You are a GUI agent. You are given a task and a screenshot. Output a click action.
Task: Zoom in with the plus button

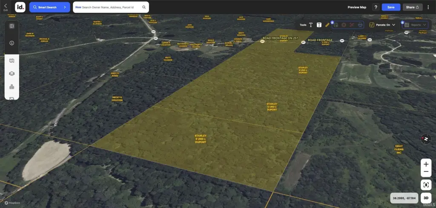[x=426, y=164]
